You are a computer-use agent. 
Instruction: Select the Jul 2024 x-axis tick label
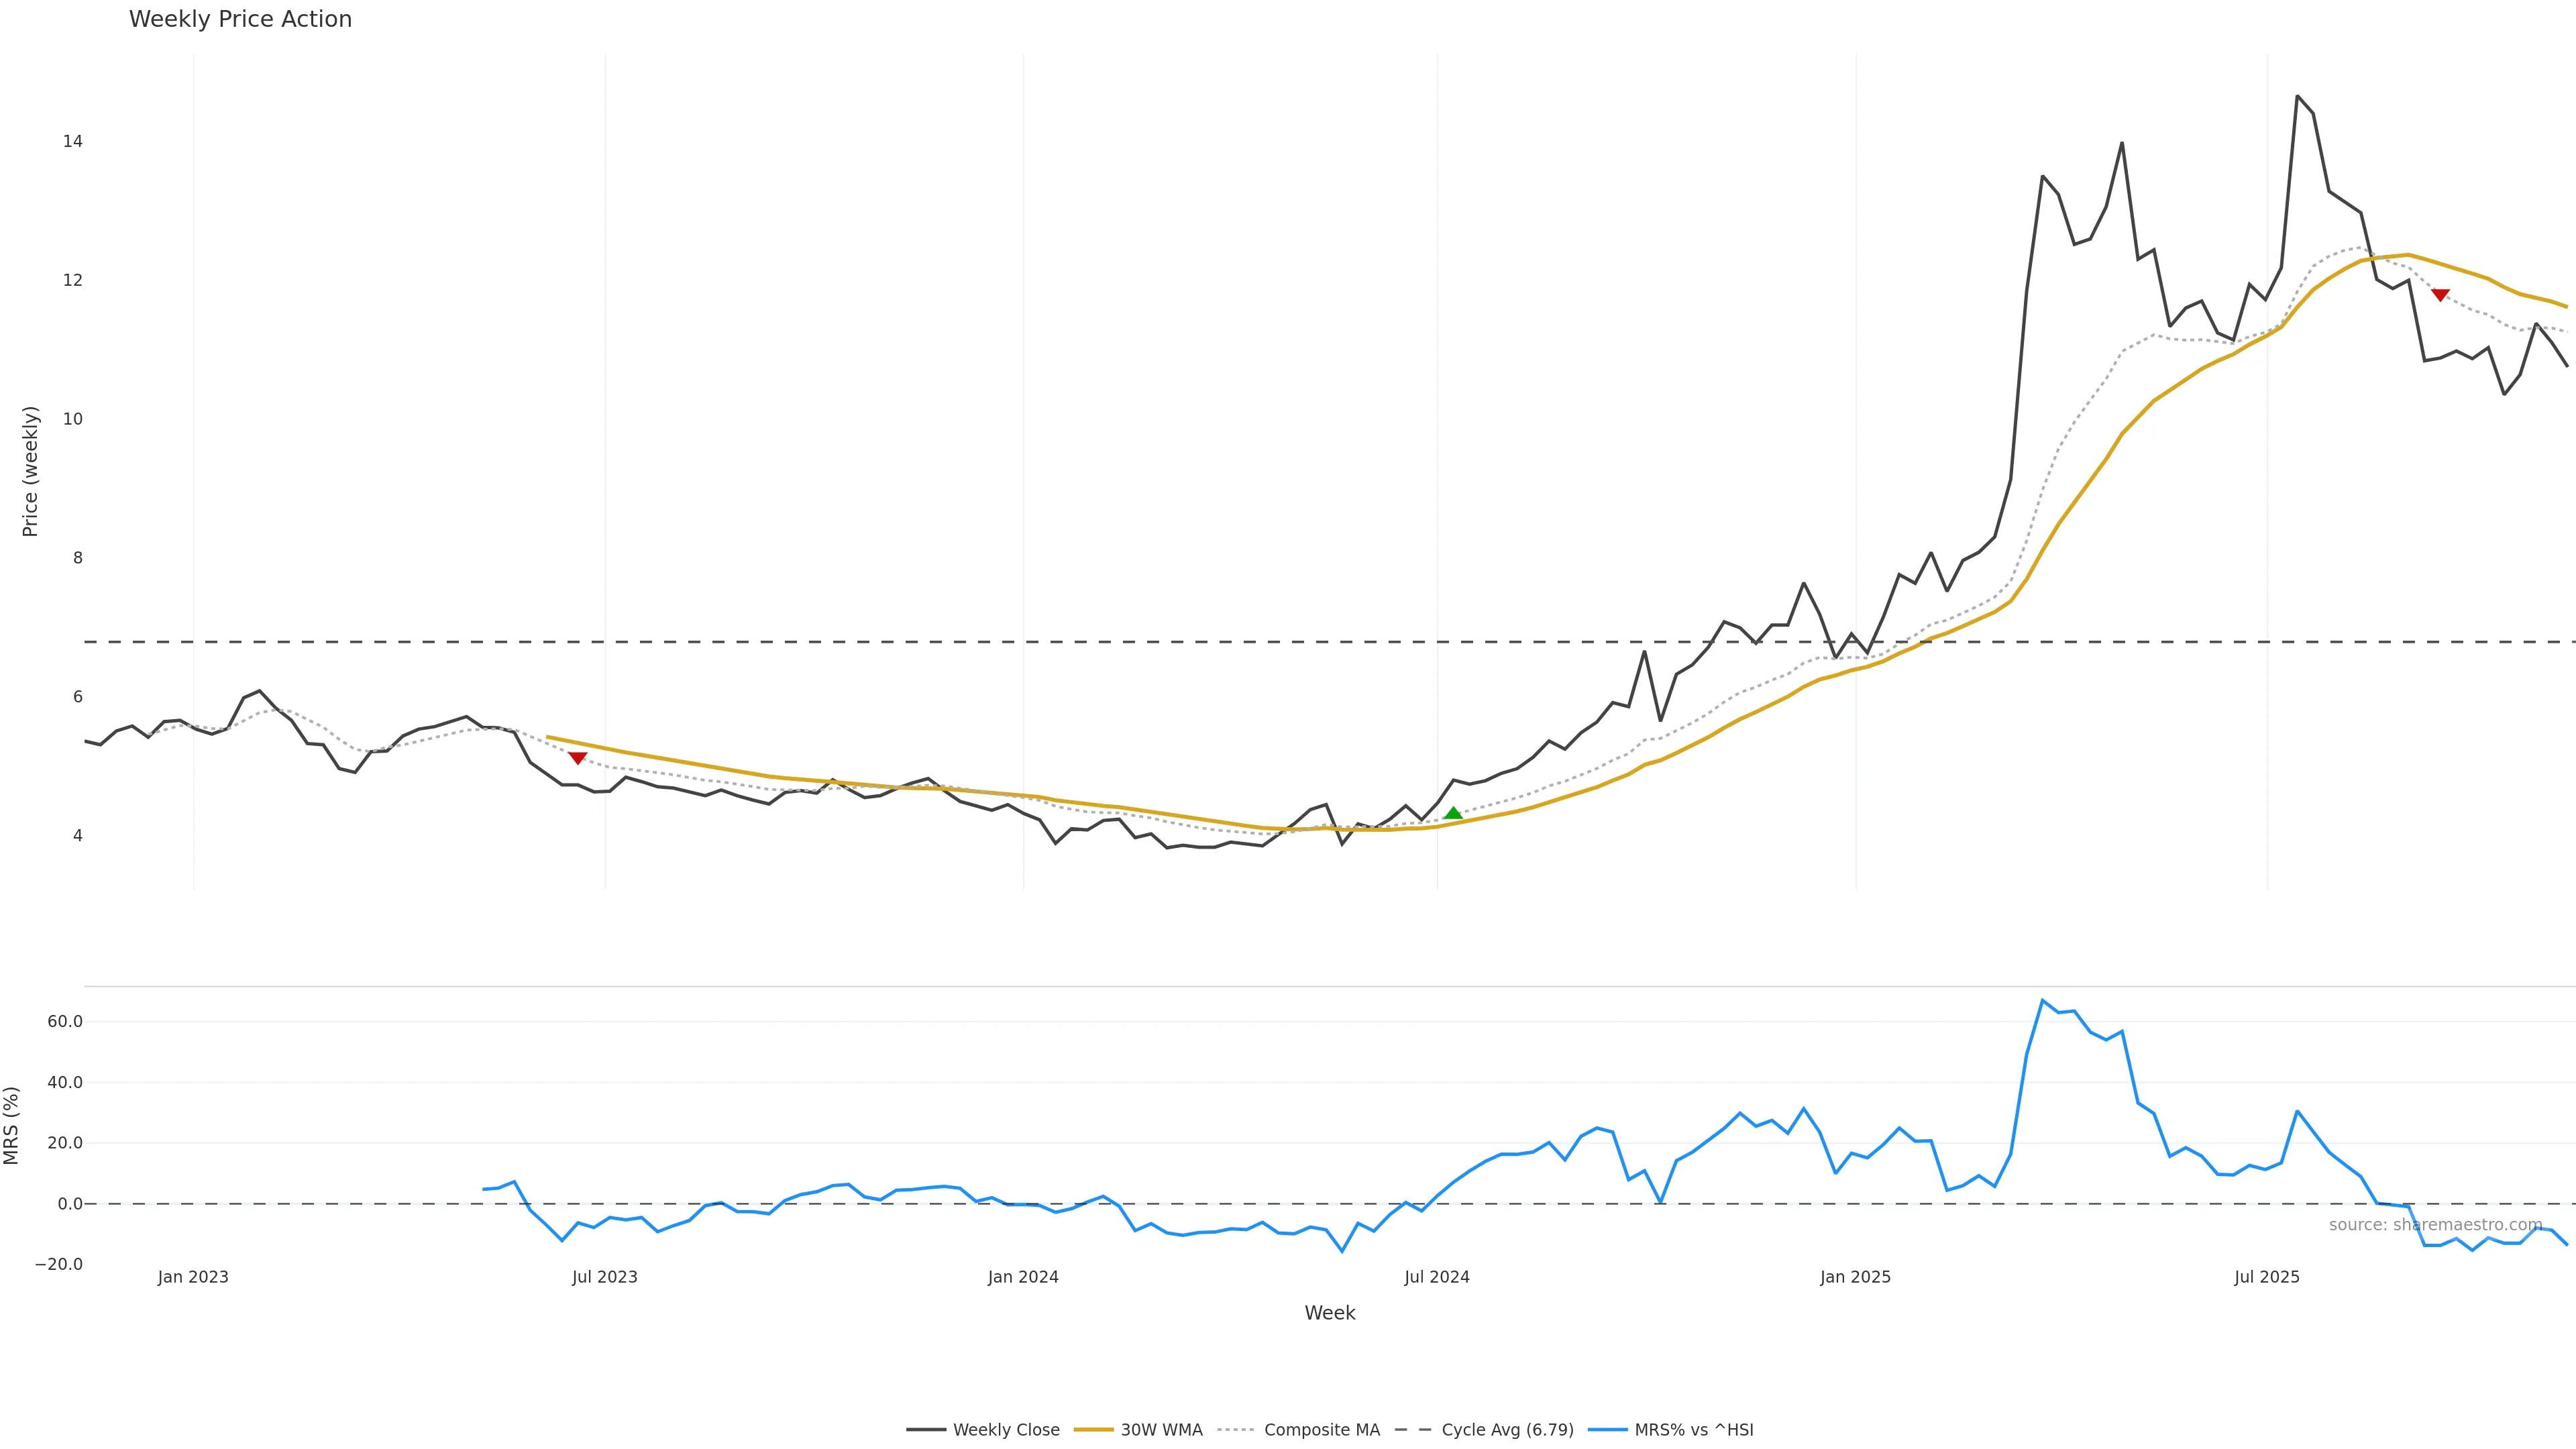[x=1437, y=1277]
